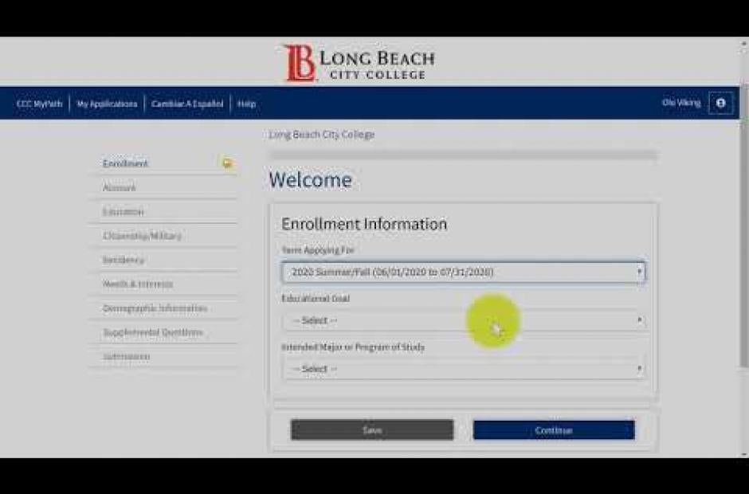This screenshot has width=749, height=494.
Task: Open the Help link
Action: [x=246, y=104]
